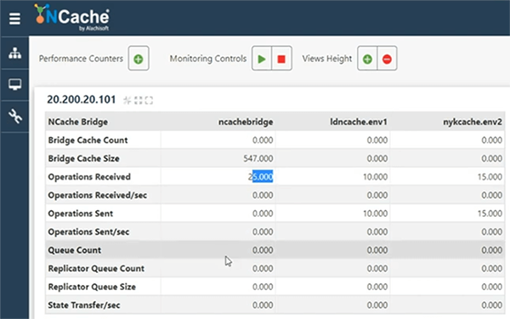Click the Performance Counters label
Image resolution: width=510 pixels, height=319 pixels.
tap(81, 59)
